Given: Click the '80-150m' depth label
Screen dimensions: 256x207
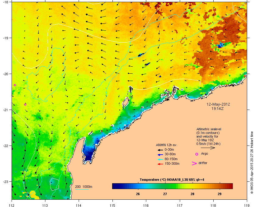Looking at the screenshot, I should [x=171, y=159].
